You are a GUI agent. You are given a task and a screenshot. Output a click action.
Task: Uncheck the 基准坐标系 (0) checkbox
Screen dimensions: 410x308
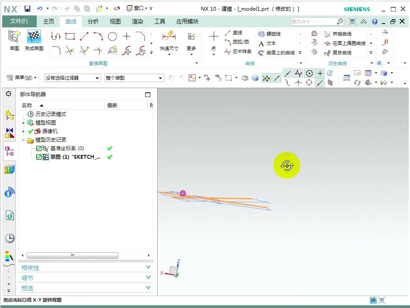pyautogui.click(x=39, y=148)
